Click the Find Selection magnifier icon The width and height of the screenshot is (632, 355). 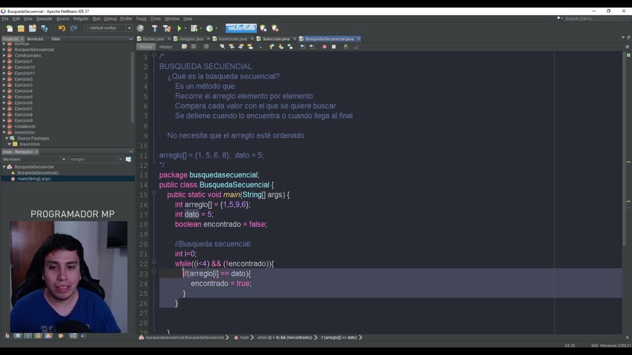coord(222,47)
